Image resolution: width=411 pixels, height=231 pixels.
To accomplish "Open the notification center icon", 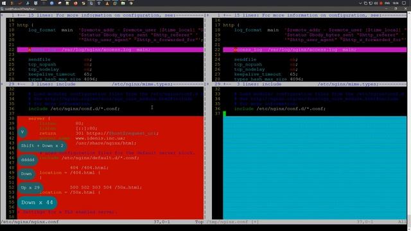I will coord(404,3).
